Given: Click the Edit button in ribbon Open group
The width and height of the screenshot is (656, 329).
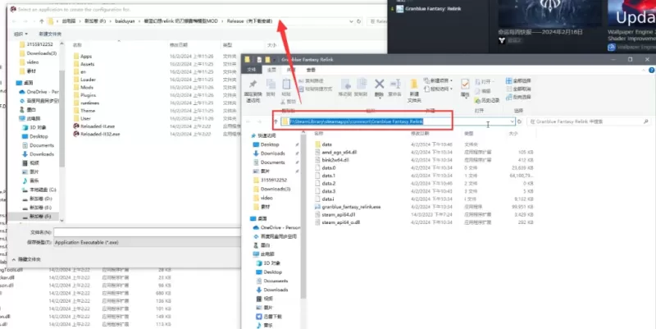Looking at the screenshot, I should [483, 91].
